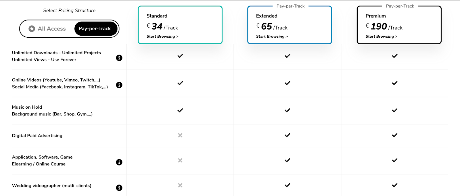
Task: Click info icon beside Unlimited Downloads row
Action: (119, 58)
